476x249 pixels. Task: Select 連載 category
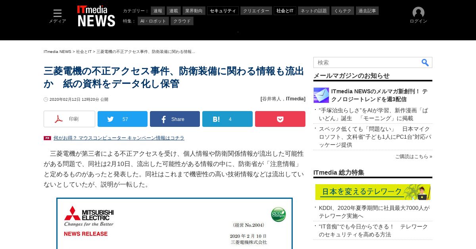tap(174, 11)
